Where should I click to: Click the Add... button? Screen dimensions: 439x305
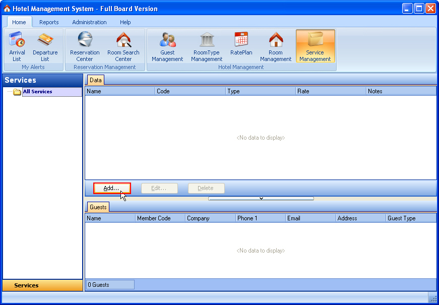[112, 188]
